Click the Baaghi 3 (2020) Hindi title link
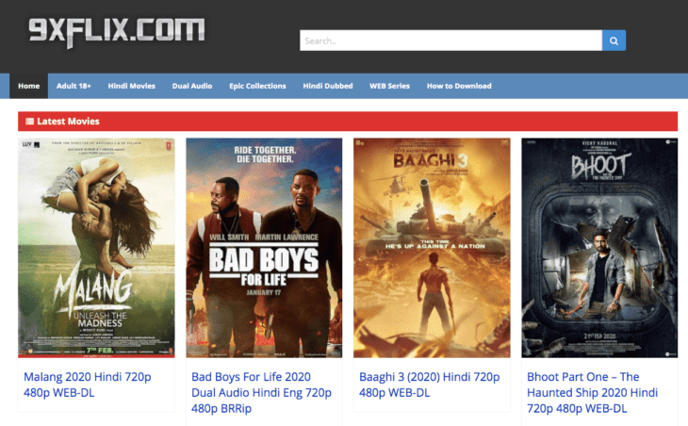The height and width of the screenshot is (426, 688). click(429, 385)
